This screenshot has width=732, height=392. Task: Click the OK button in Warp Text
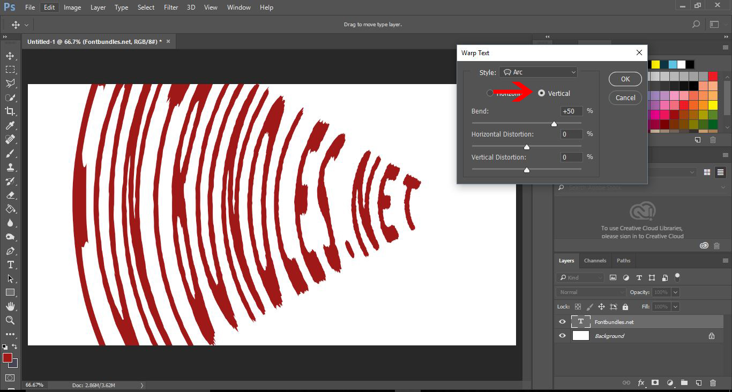pos(625,79)
